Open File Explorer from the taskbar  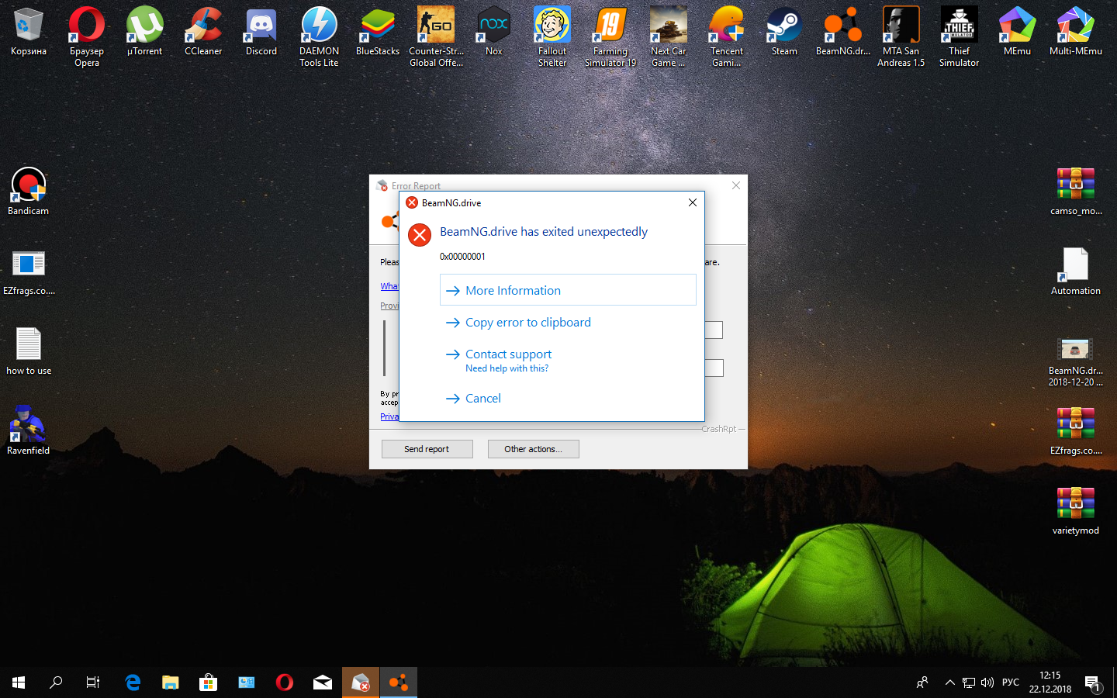[x=171, y=682]
